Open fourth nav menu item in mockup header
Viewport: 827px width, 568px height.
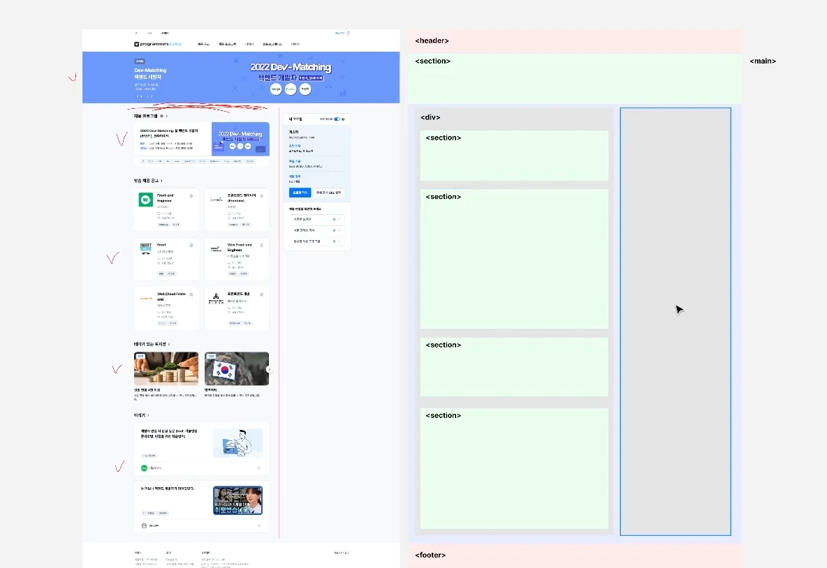point(272,44)
